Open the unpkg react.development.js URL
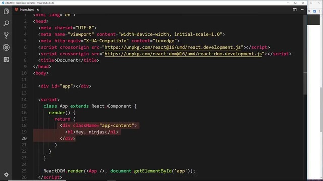This screenshot has width=323, height=181. pyautogui.click(x=173, y=47)
